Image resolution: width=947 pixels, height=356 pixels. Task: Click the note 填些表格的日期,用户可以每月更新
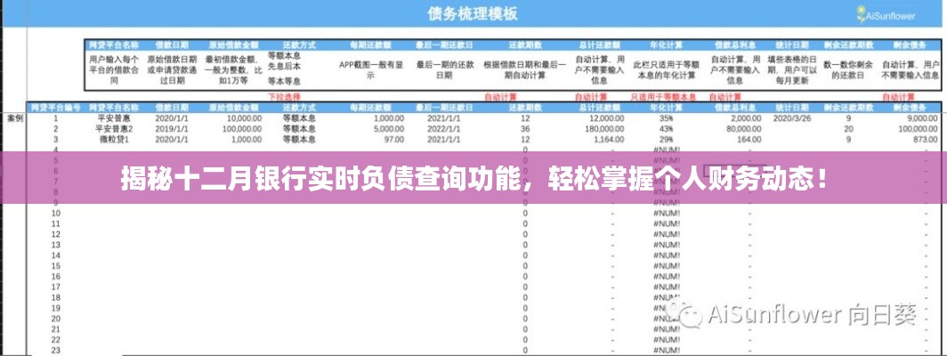(792, 70)
